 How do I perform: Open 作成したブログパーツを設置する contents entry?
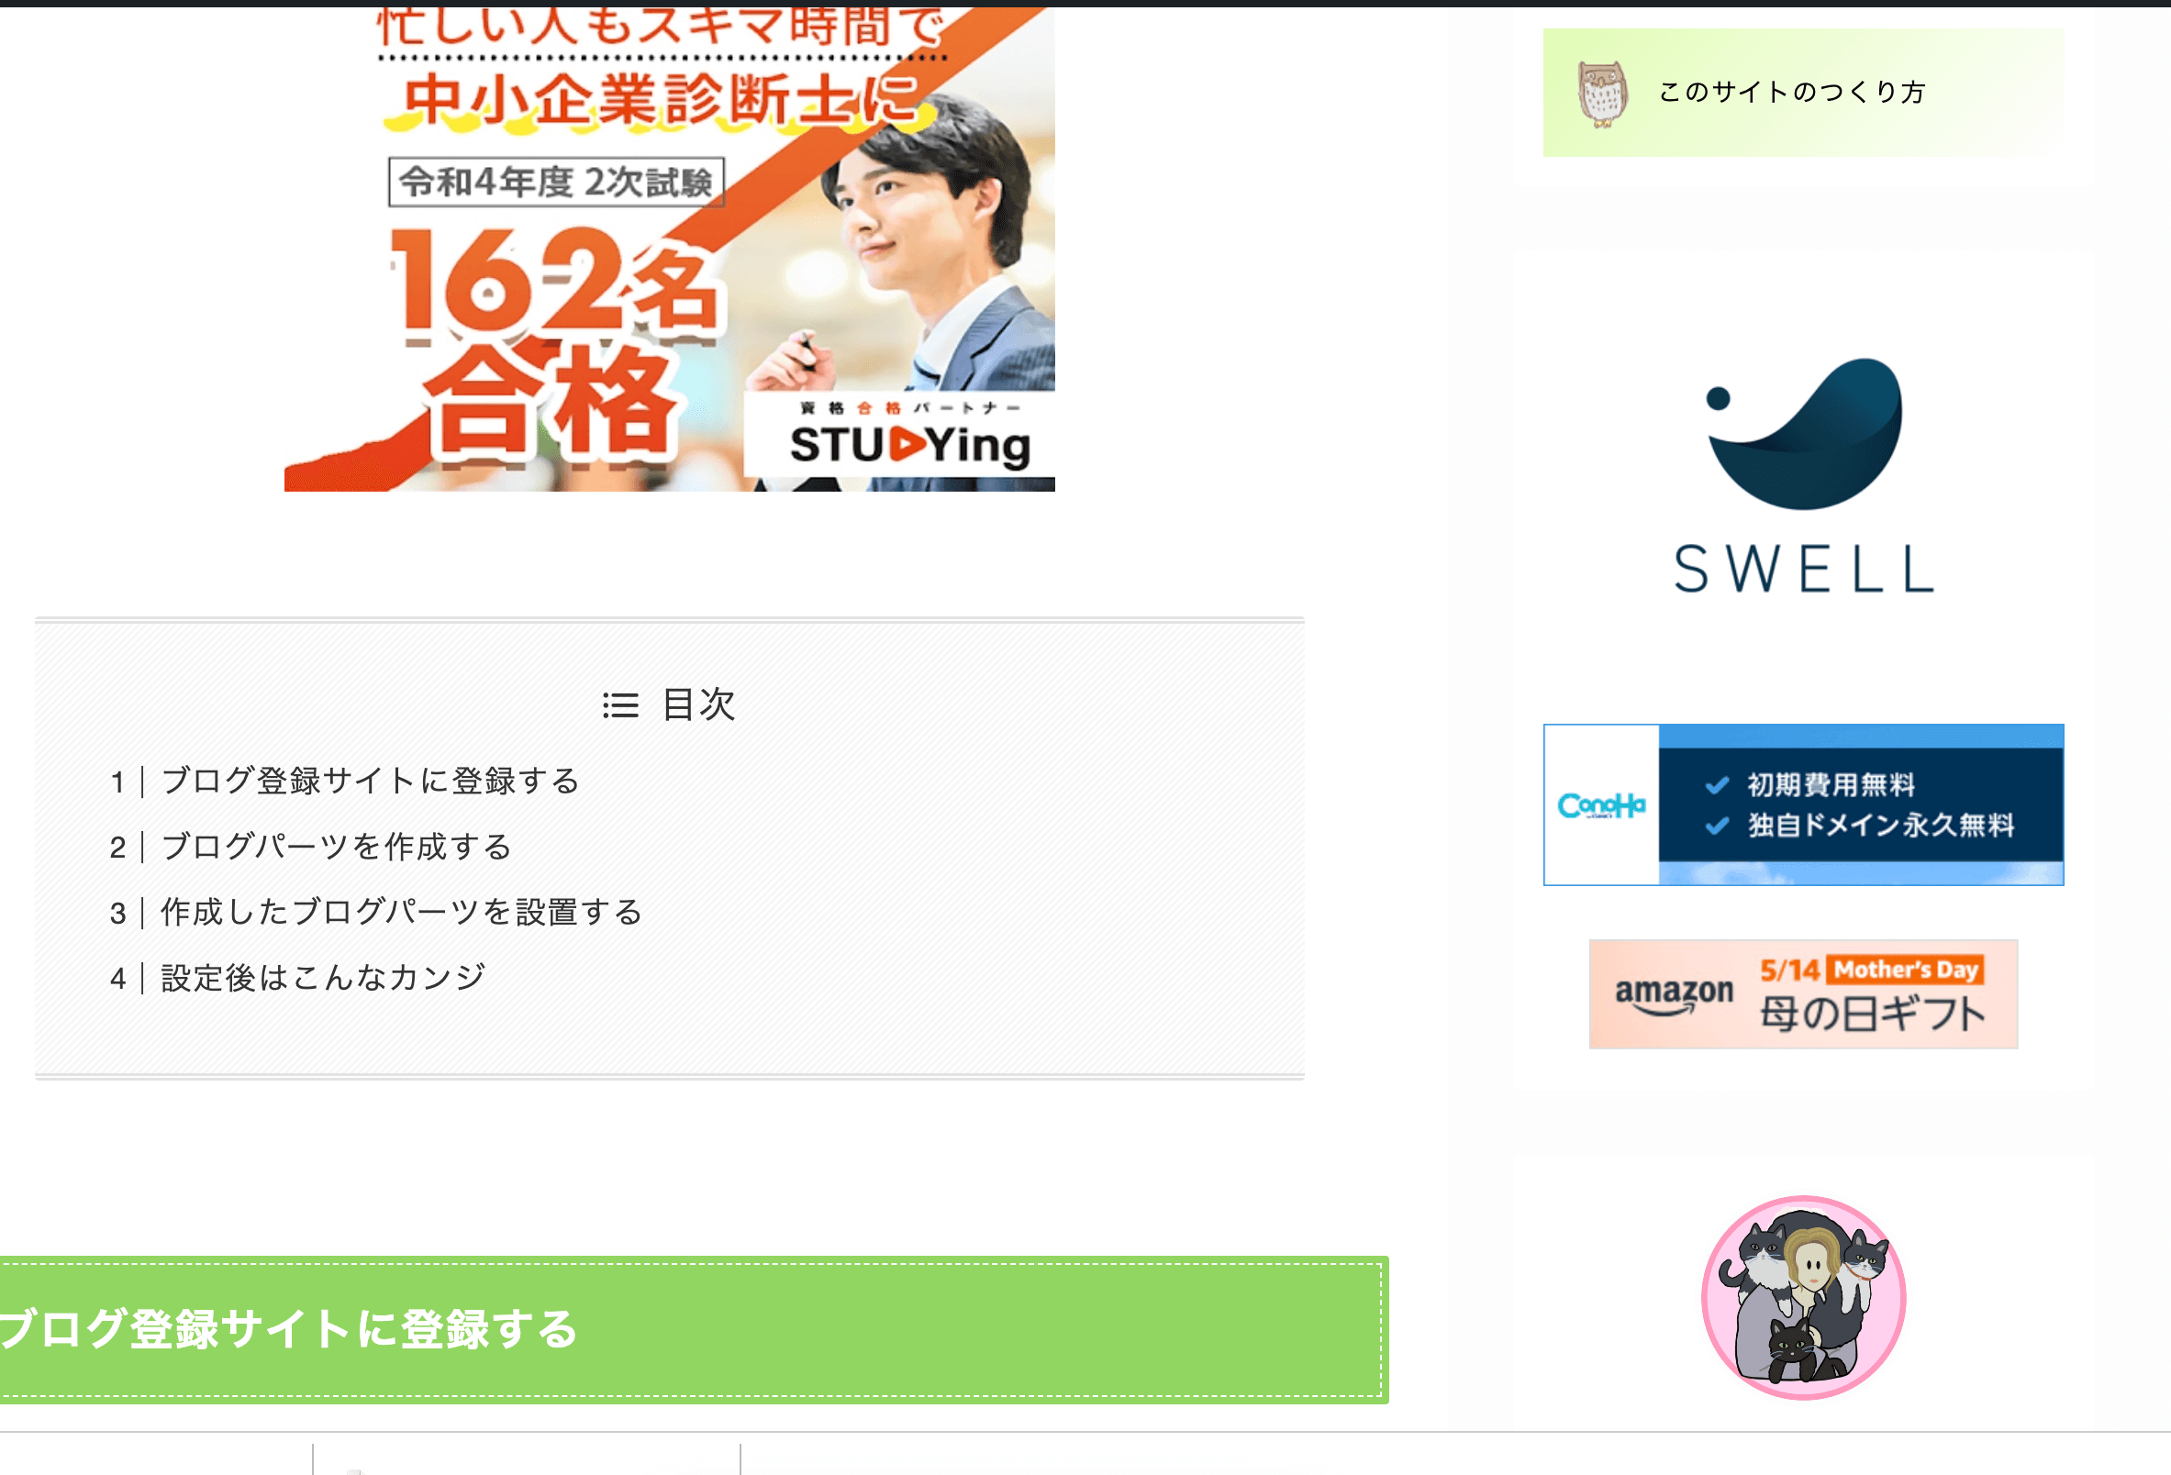402,912
